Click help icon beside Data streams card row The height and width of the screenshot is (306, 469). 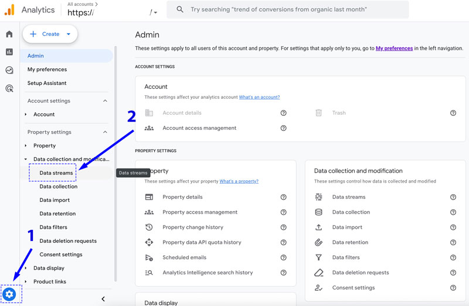[x=453, y=197]
